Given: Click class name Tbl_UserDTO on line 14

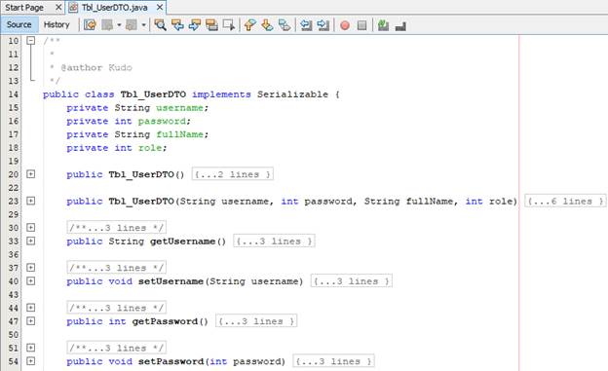Looking at the screenshot, I should [x=153, y=94].
